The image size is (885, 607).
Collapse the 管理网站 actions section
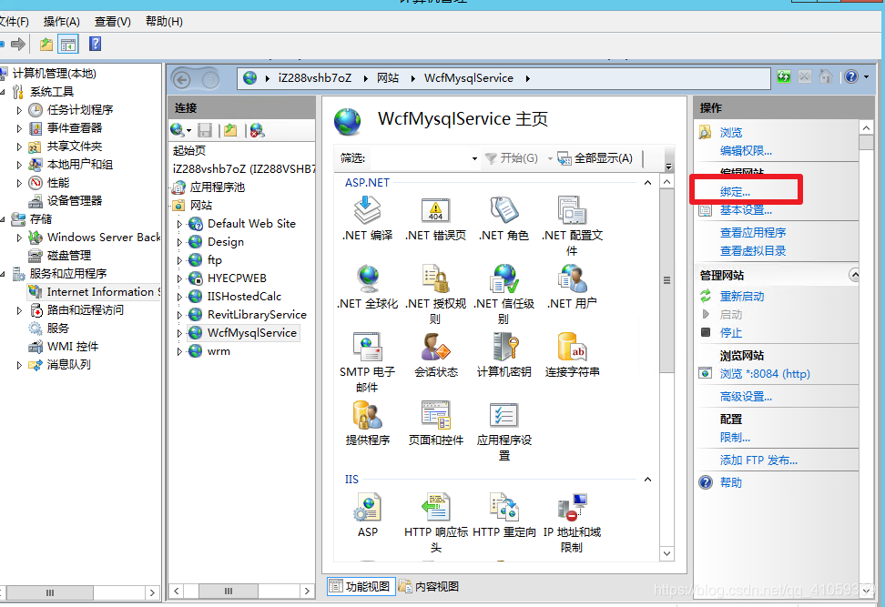point(855,276)
